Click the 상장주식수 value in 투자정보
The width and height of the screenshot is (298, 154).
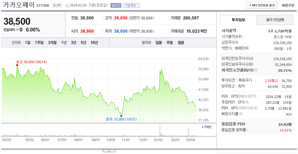pyautogui.click(x=282, y=43)
